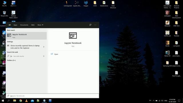Open CRB-Tech desktop folder
The height and width of the screenshot is (103, 183).
tap(176, 23)
